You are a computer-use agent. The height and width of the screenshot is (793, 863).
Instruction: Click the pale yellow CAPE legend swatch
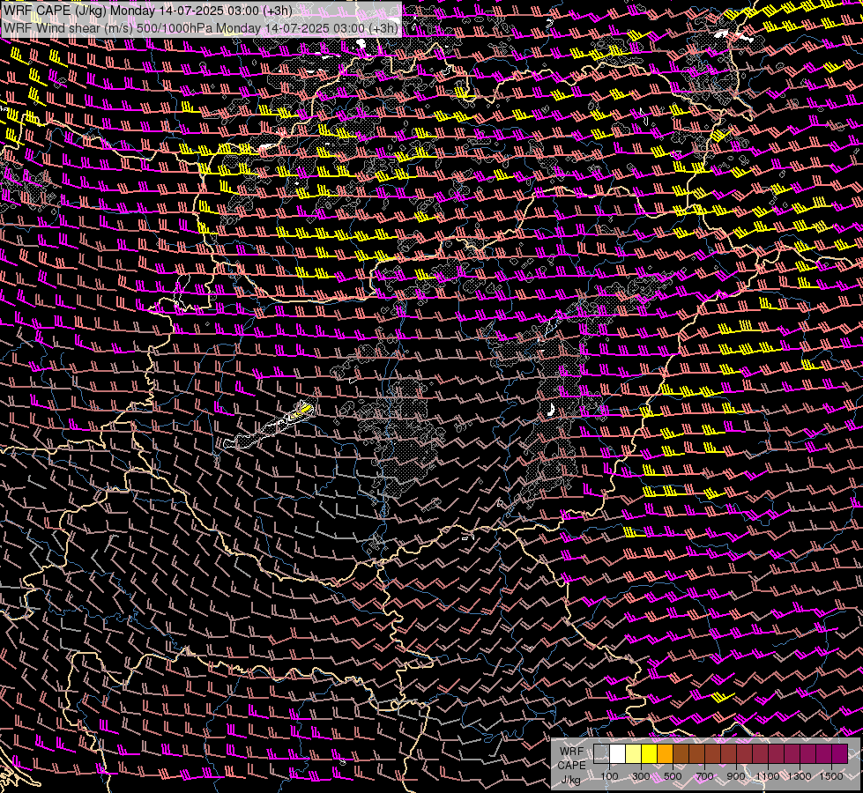(x=634, y=753)
